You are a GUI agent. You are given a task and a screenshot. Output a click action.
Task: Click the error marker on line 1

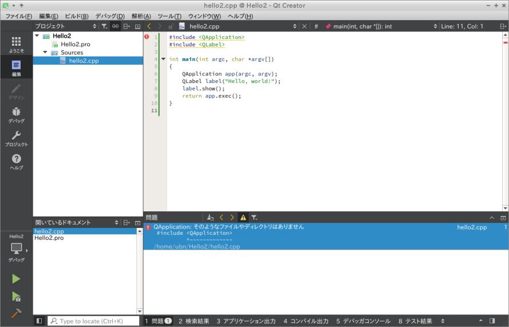tap(147, 37)
